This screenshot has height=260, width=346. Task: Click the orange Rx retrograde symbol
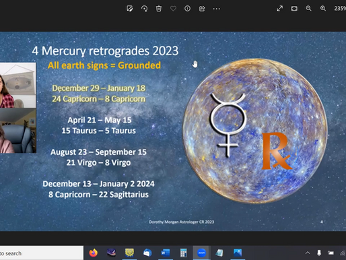coord(277,151)
